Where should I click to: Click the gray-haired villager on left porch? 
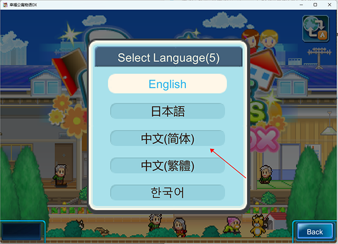point(60,175)
